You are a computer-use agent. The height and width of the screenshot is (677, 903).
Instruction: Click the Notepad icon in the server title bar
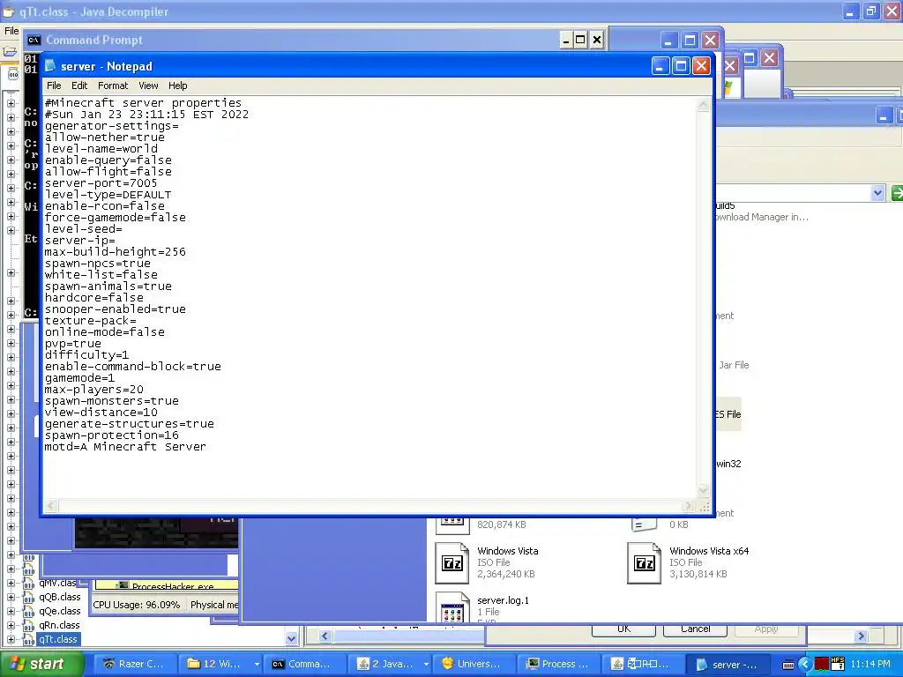click(x=50, y=65)
